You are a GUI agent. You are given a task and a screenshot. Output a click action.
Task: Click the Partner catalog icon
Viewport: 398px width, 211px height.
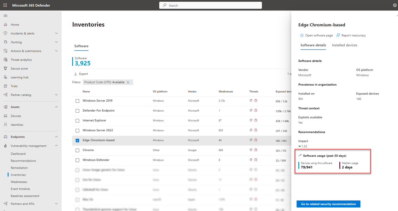(5, 95)
